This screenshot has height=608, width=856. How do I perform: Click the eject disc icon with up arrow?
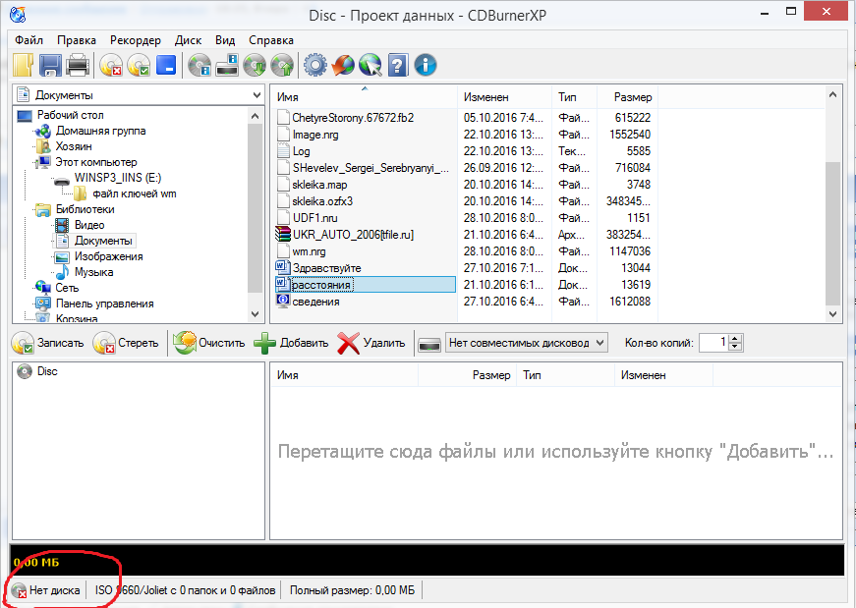[282, 66]
